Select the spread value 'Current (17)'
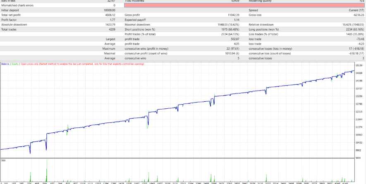This screenshot has width=366, height=184. [x=356, y=10]
